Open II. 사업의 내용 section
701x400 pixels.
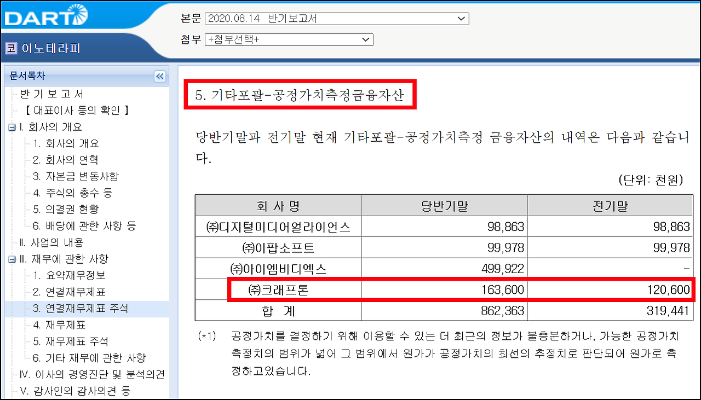coord(51,242)
